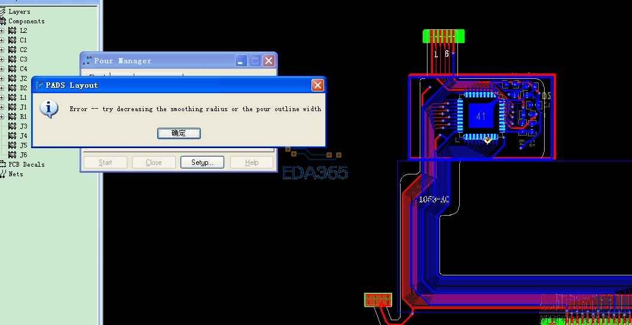Select the J1 component icon
Viewport: 632px width, 325px height.
click(x=12, y=107)
